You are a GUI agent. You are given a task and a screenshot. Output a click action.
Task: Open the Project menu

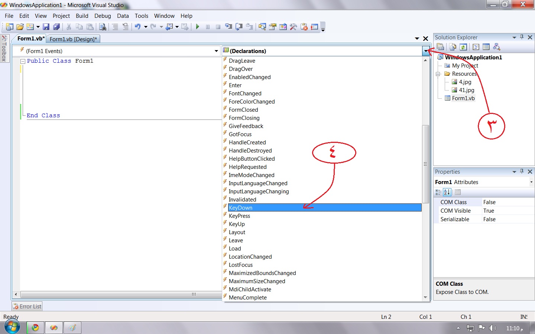pyautogui.click(x=61, y=16)
